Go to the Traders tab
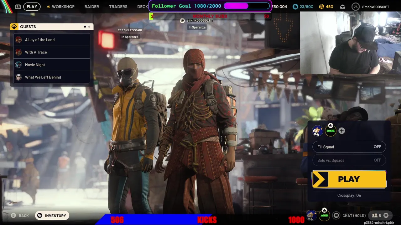The width and height of the screenshot is (401, 225). (118, 7)
